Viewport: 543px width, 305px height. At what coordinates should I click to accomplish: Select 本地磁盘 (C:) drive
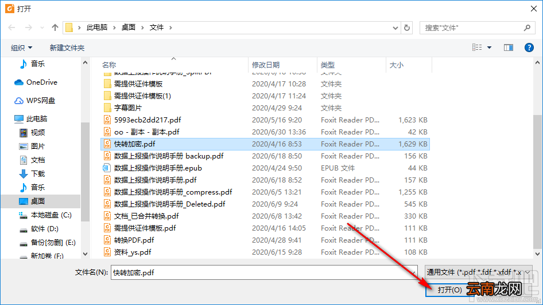coord(45,215)
